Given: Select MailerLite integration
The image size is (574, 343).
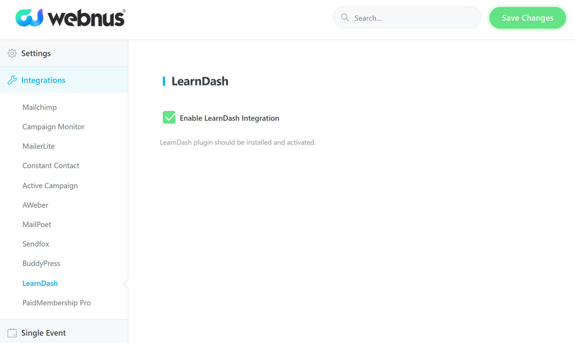Looking at the screenshot, I should [39, 146].
